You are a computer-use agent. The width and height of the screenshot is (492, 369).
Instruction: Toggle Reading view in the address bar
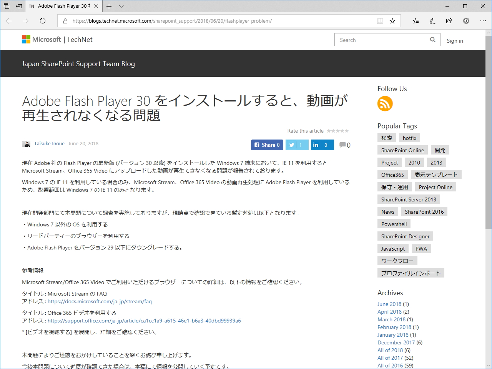click(380, 21)
